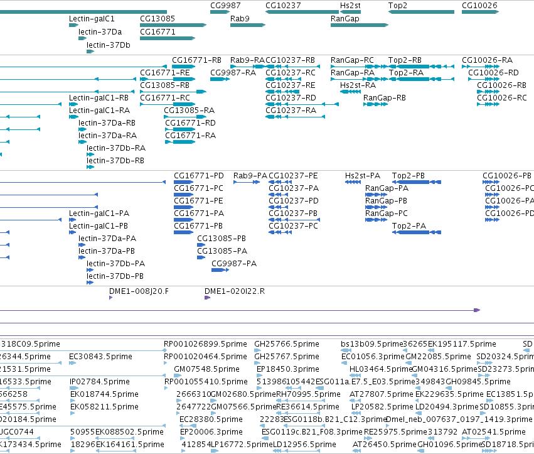Open EST EC28380.5prime
The image size is (534, 454).
(211, 419)
